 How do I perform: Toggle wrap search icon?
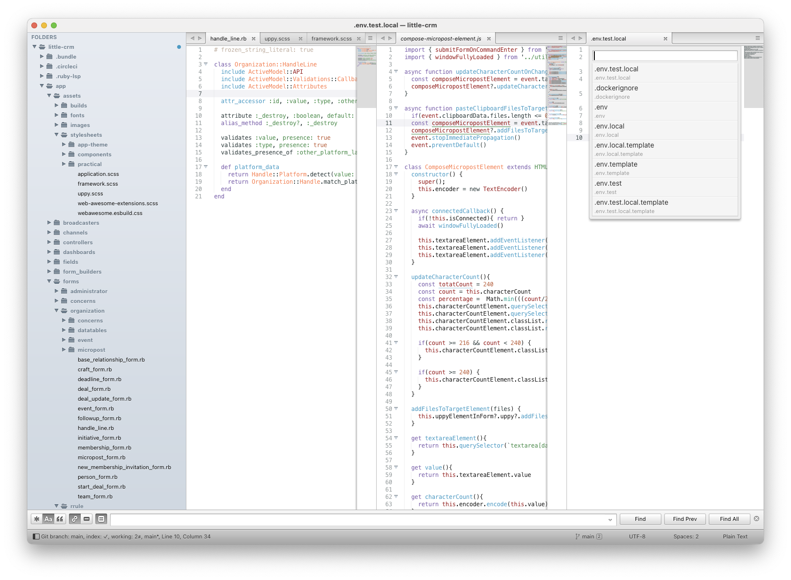[74, 519]
